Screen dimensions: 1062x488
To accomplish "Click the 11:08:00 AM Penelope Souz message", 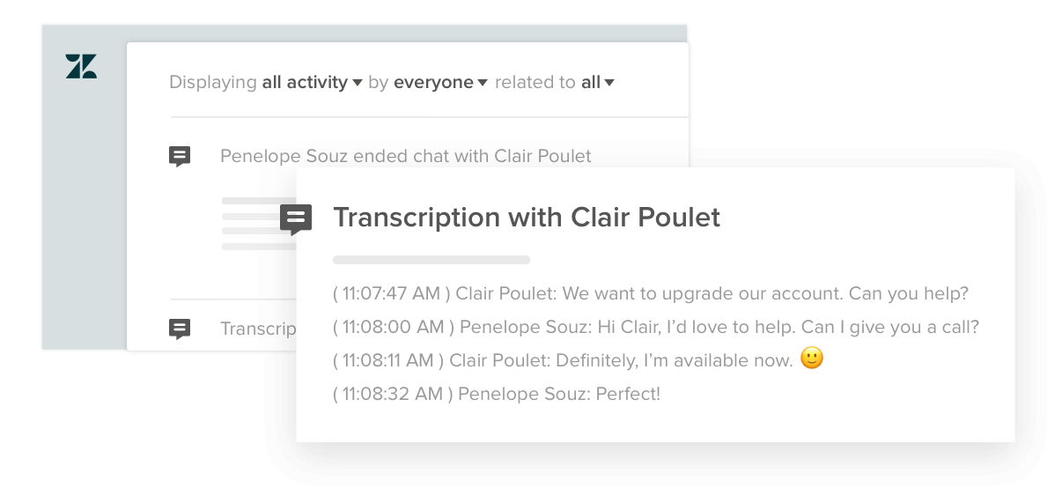I will (x=656, y=327).
